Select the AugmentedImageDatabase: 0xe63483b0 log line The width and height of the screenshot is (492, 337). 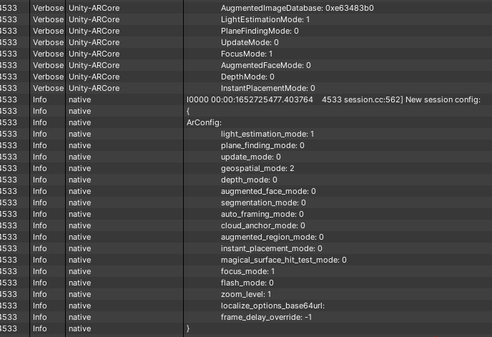(297, 8)
